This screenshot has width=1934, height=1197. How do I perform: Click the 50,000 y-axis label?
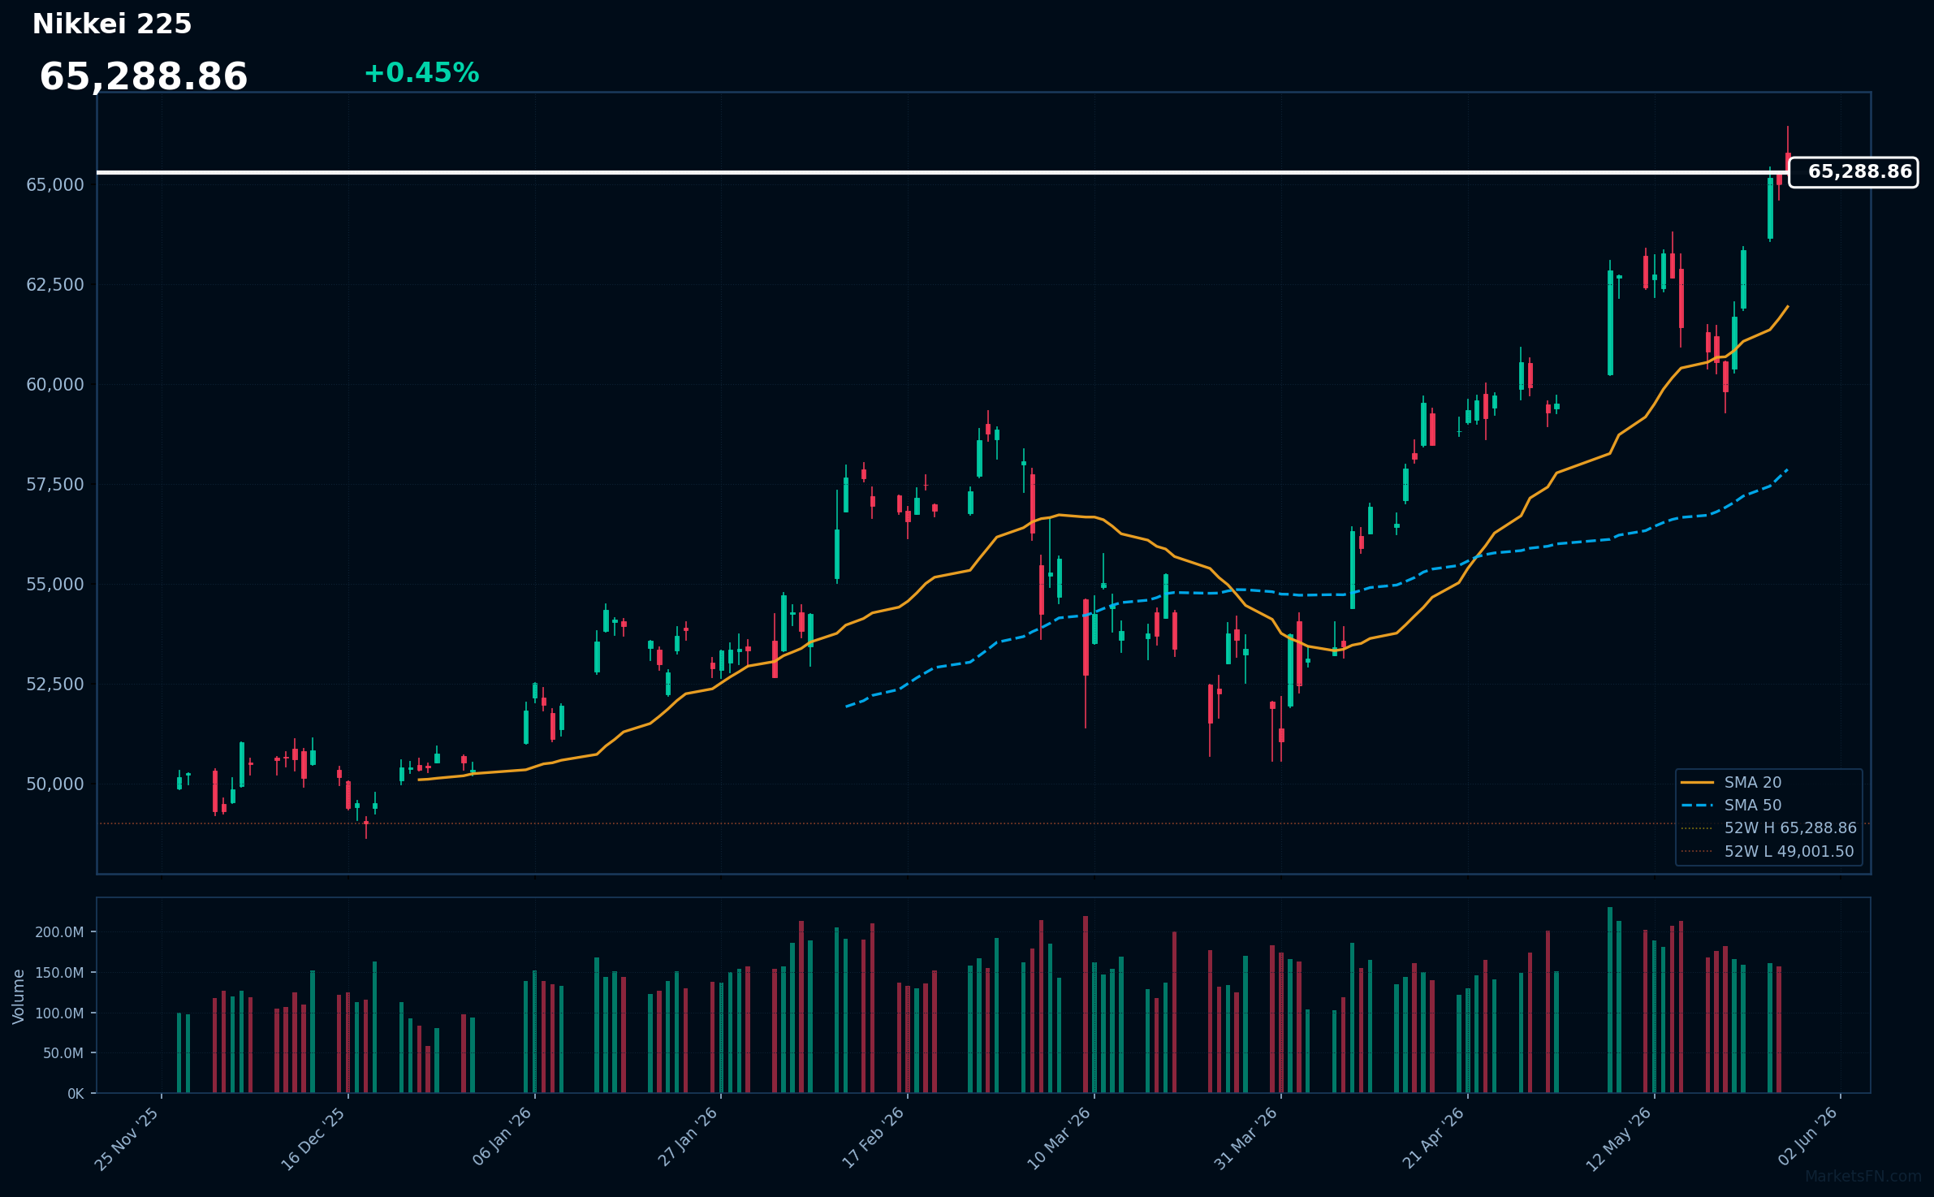[x=55, y=784]
